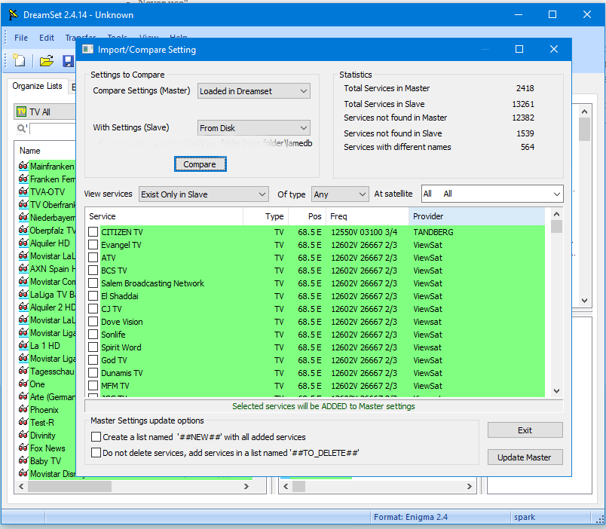Click the glasses icon beside Alquiler HD

[23, 243]
